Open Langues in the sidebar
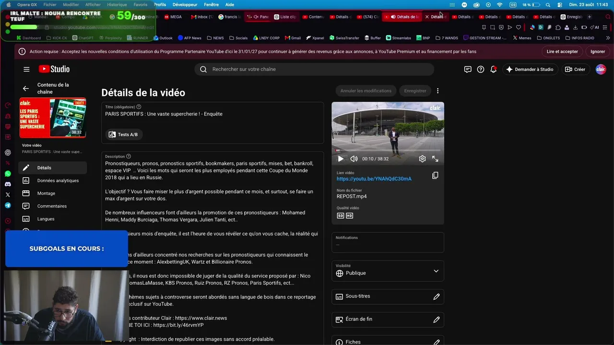The width and height of the screenshot is (614, 345). click(x=53, y=219)
